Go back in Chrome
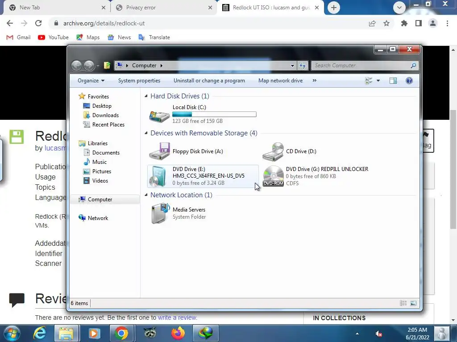The width and height of the screenshot is (457, 342). pyautogui.click(x=10, y=23)
